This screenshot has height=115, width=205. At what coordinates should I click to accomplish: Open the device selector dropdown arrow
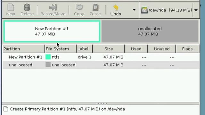coord(196,10)
